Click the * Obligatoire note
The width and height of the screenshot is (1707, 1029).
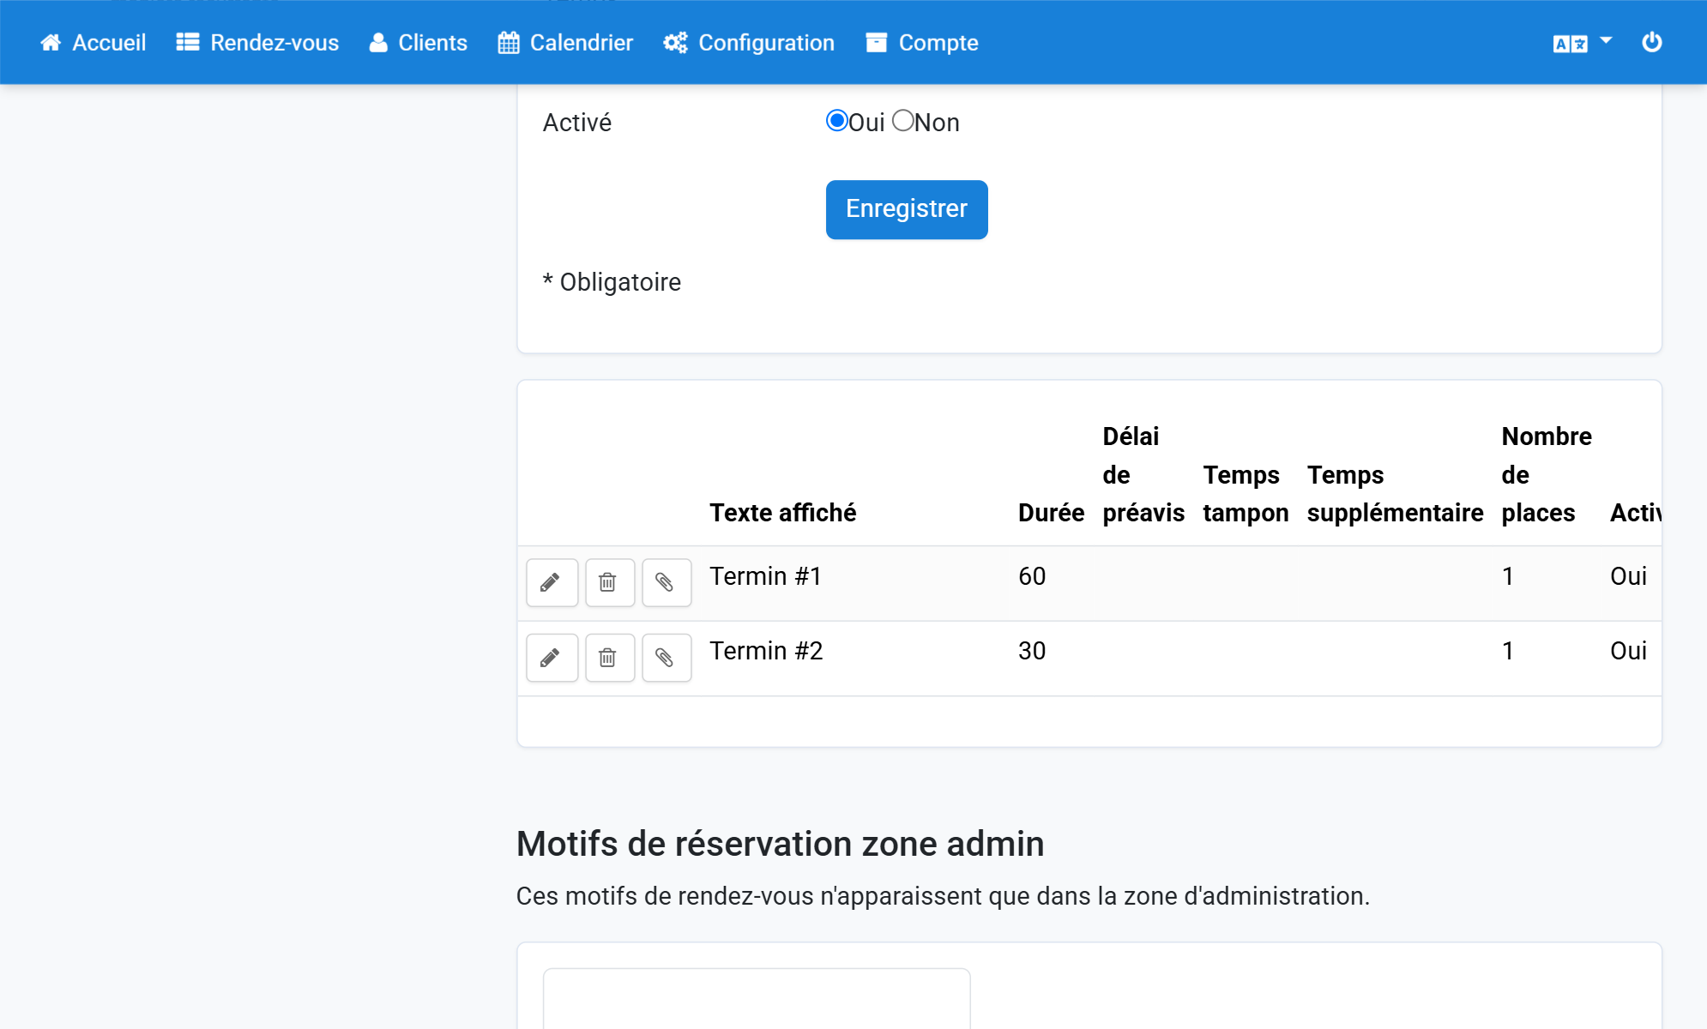(x=612, y=282)
